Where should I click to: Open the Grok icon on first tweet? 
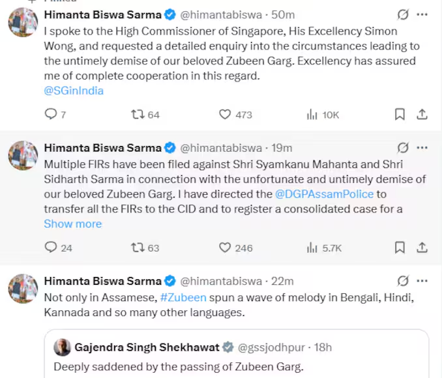pyautogui.click(x=403, y=14)
